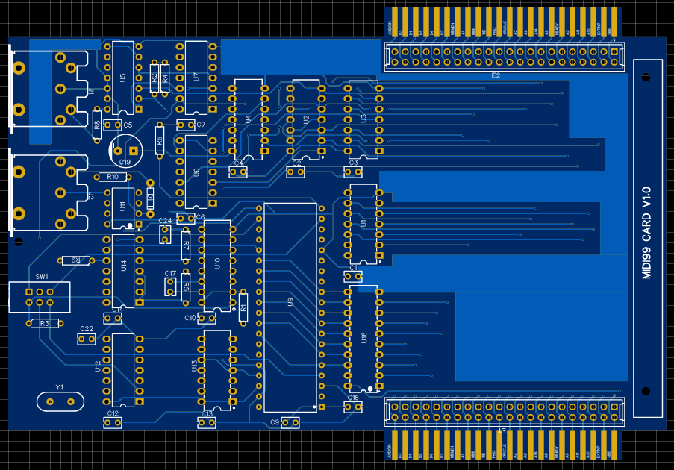Click the MIDI99 CARD V1.0 silkscreen text
Screen dimensions: 674x470
[x=647, y=233]
